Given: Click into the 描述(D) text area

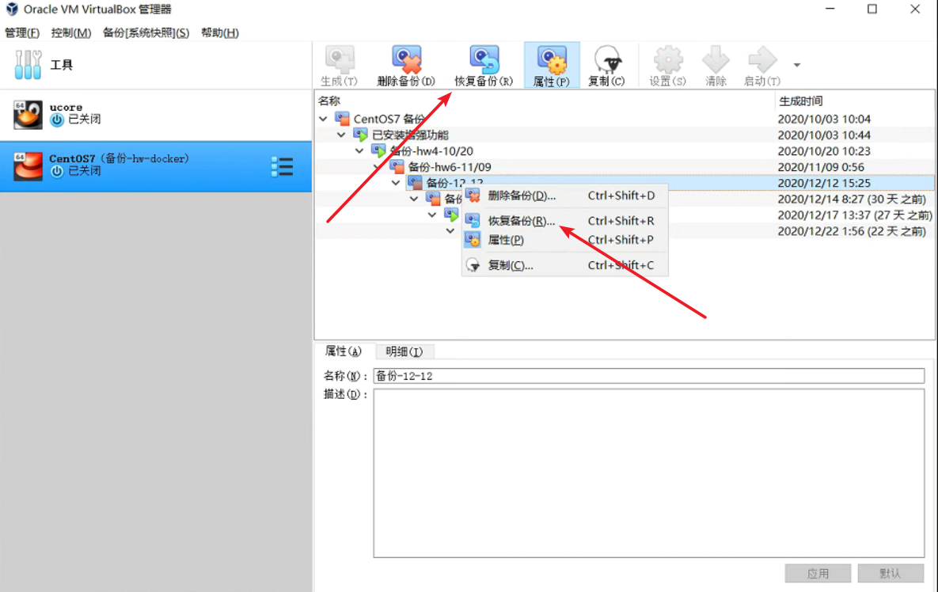Looking at the screenshot, I should coord(649,473).
